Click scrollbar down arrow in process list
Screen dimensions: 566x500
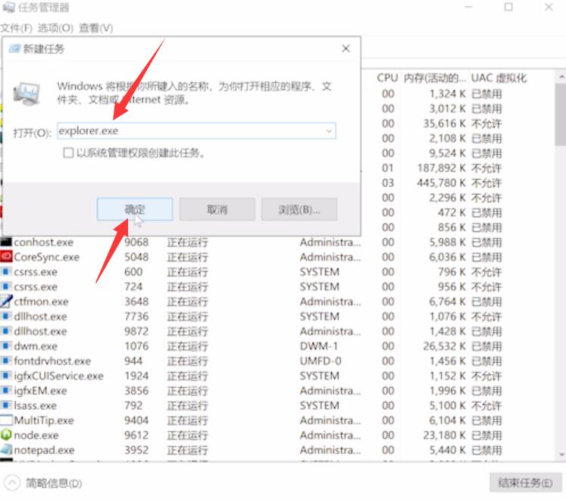coord(561,454)
